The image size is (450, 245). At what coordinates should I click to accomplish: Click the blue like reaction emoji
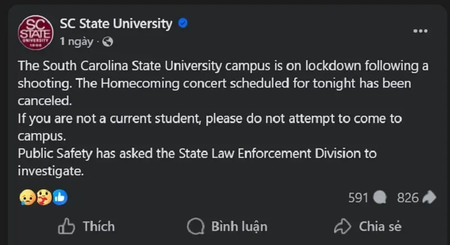tap(59, 197)
